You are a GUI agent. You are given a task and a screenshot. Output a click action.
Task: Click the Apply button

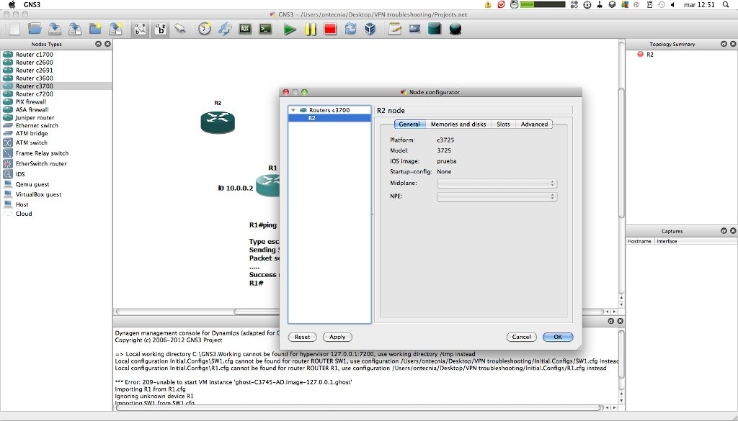pos(337,337)
